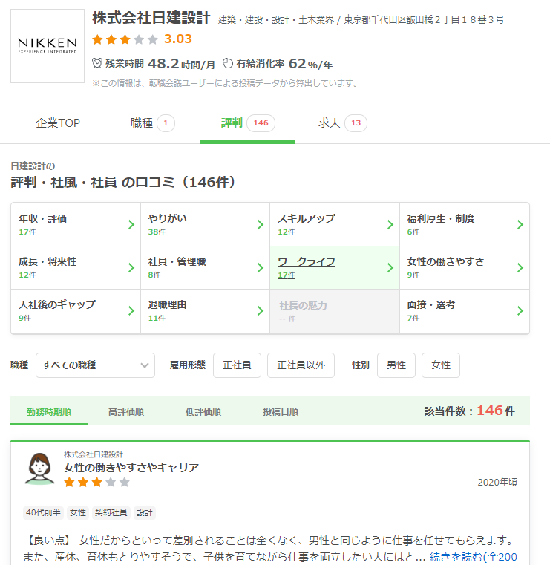Click the 13 count badge on 求人

pos(356,123)
